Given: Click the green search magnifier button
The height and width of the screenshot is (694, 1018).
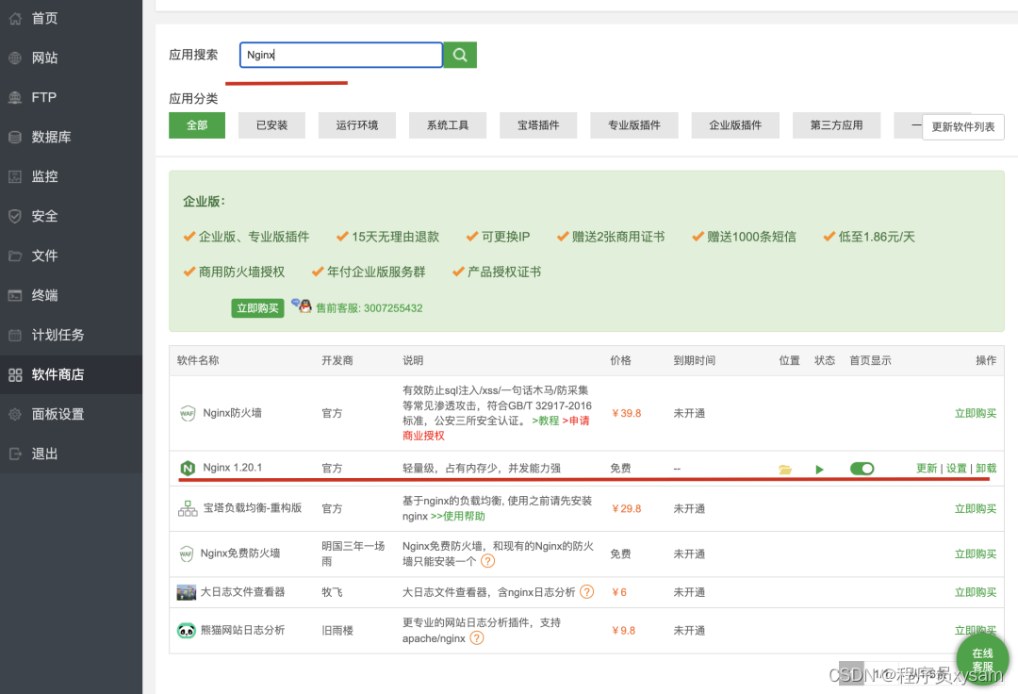Looking at the screenshot, I should (460, 56).
